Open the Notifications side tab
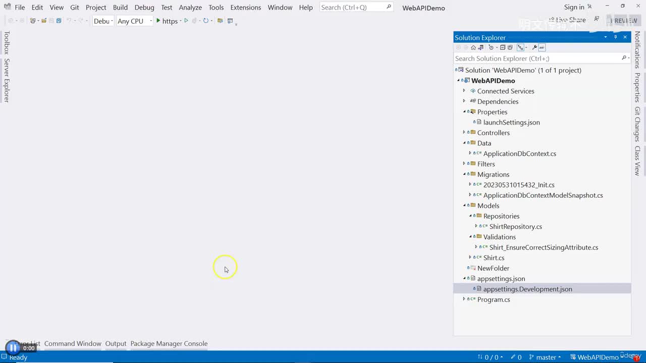Image resolution: width=646 pixels, height=363 pixels. (x=637, y=49)
